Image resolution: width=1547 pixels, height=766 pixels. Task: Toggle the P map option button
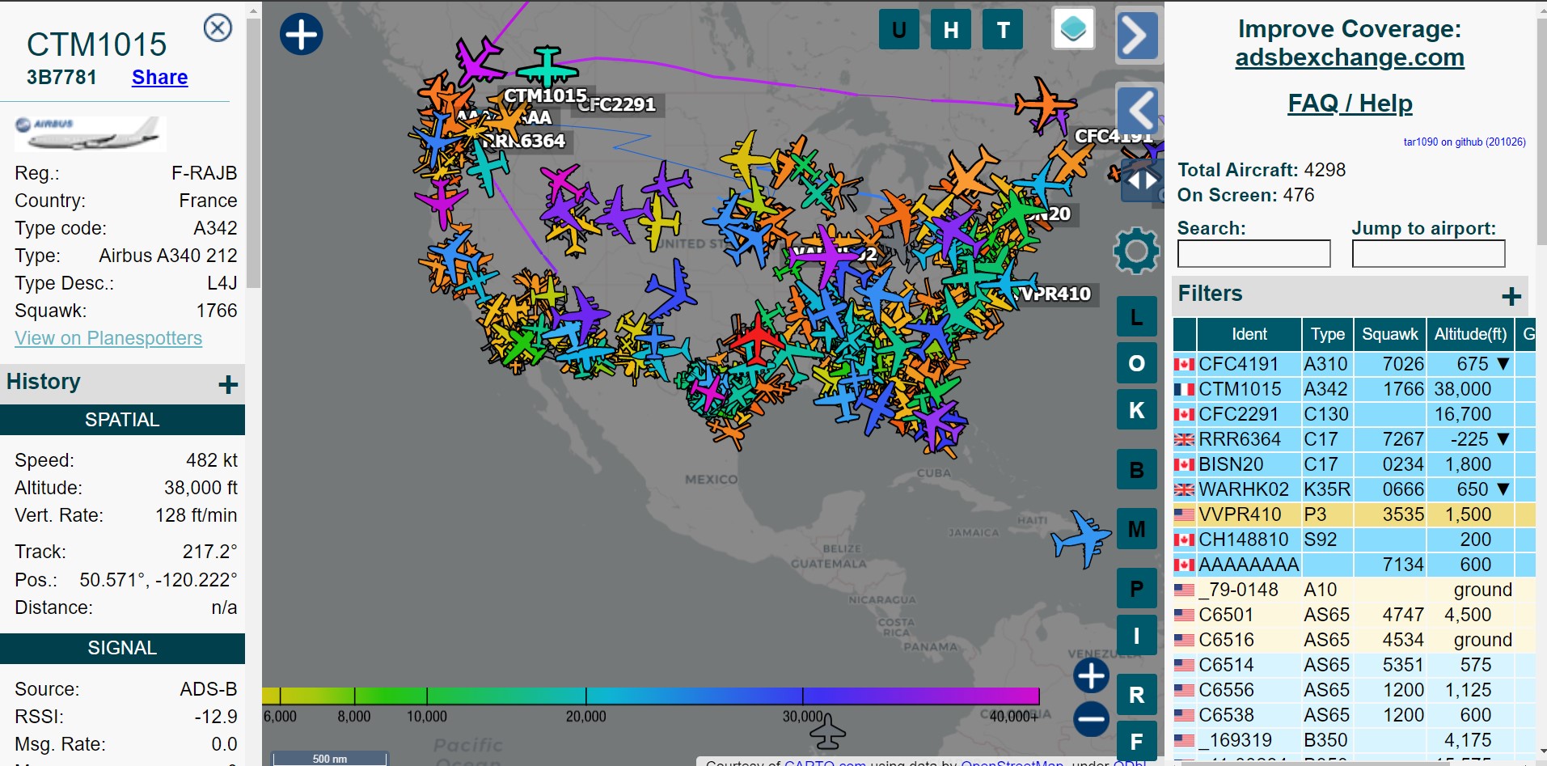1137,589
